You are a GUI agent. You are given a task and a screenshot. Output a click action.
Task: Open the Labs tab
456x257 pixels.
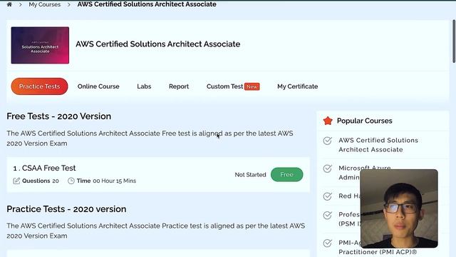[144, 86]
